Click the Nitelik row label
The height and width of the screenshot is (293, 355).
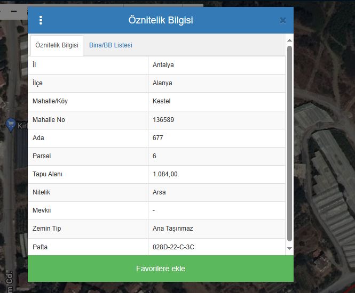(x=42, y=192)
